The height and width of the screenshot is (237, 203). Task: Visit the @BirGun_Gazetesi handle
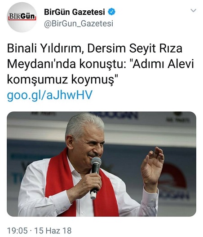(79, 24)
